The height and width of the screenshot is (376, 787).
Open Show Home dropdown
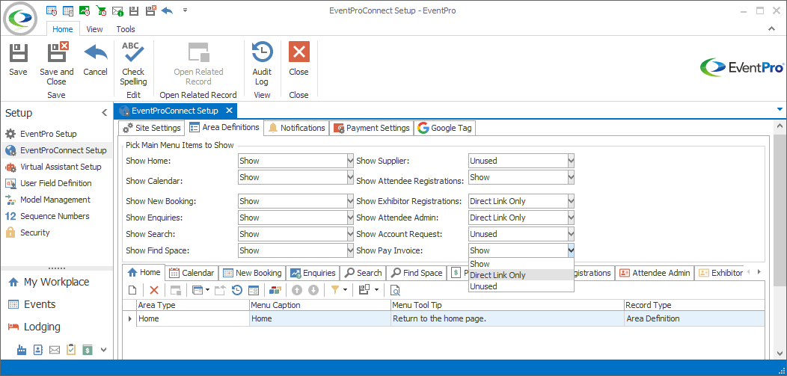coord(350,161)
